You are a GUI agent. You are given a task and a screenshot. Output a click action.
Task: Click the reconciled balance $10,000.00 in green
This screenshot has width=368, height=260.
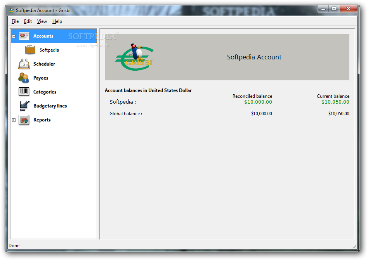click(x=258, y=102)
